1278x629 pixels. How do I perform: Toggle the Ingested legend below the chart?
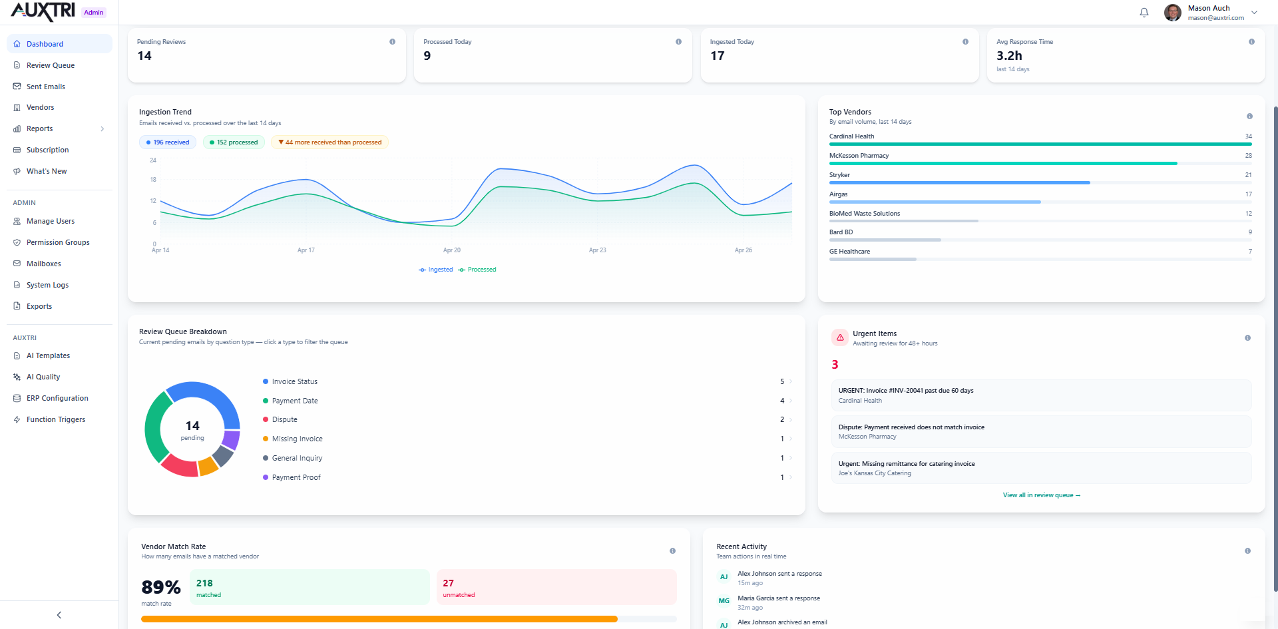coord(436,270)
